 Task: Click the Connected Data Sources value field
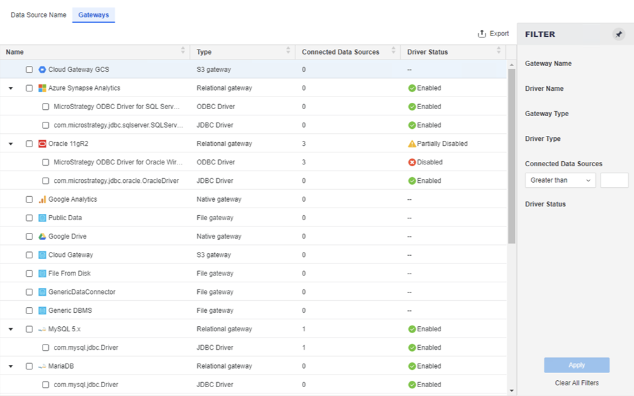(x=614, y=180)
